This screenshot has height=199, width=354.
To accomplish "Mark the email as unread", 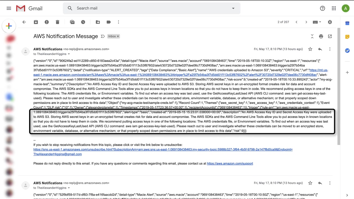I will 72,22.
